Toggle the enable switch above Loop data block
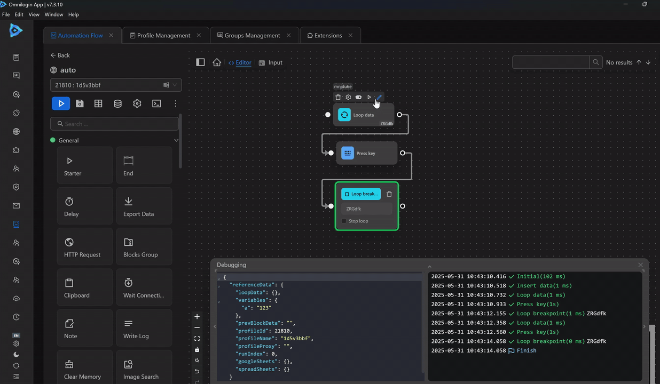The image size is (660, 384). click(358, 97)
